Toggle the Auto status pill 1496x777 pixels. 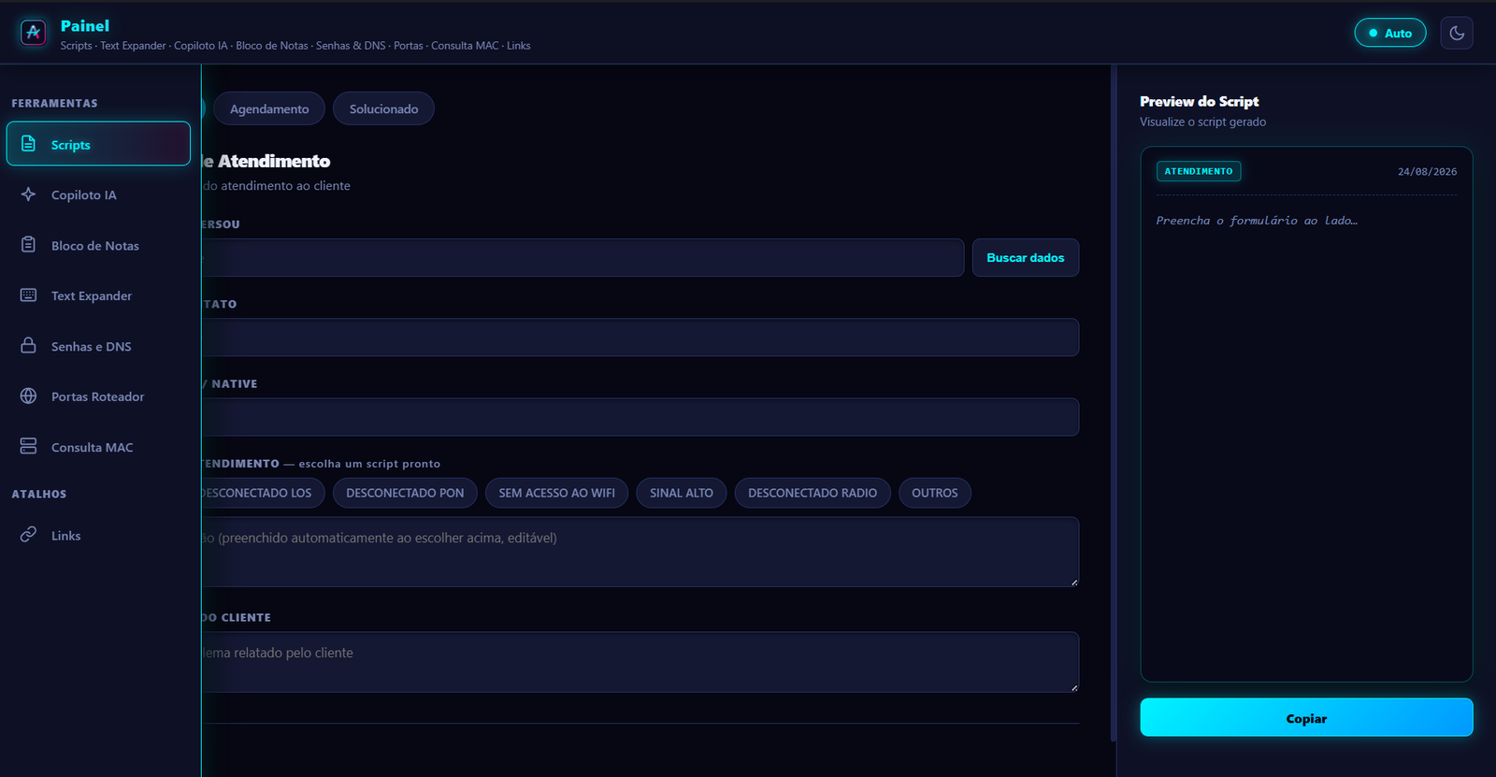click(1390, 33)
